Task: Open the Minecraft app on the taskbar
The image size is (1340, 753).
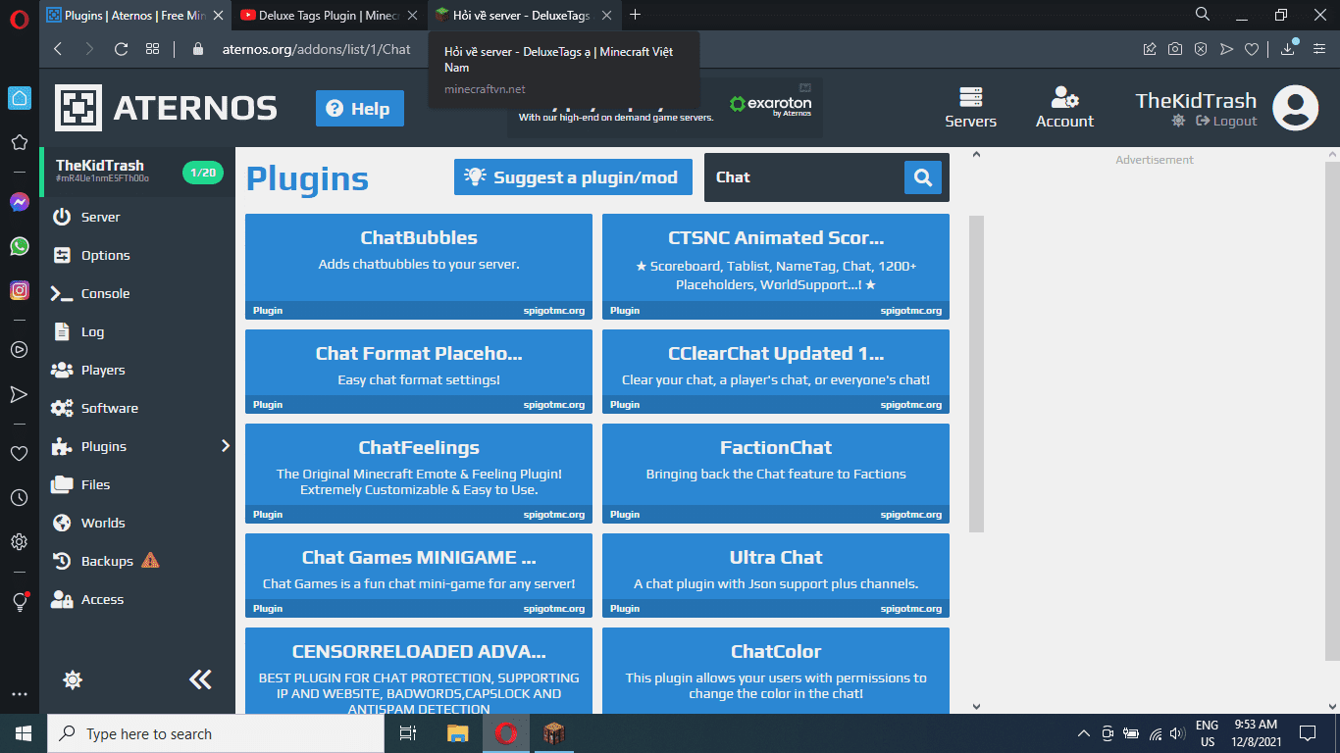Action: 552,733
